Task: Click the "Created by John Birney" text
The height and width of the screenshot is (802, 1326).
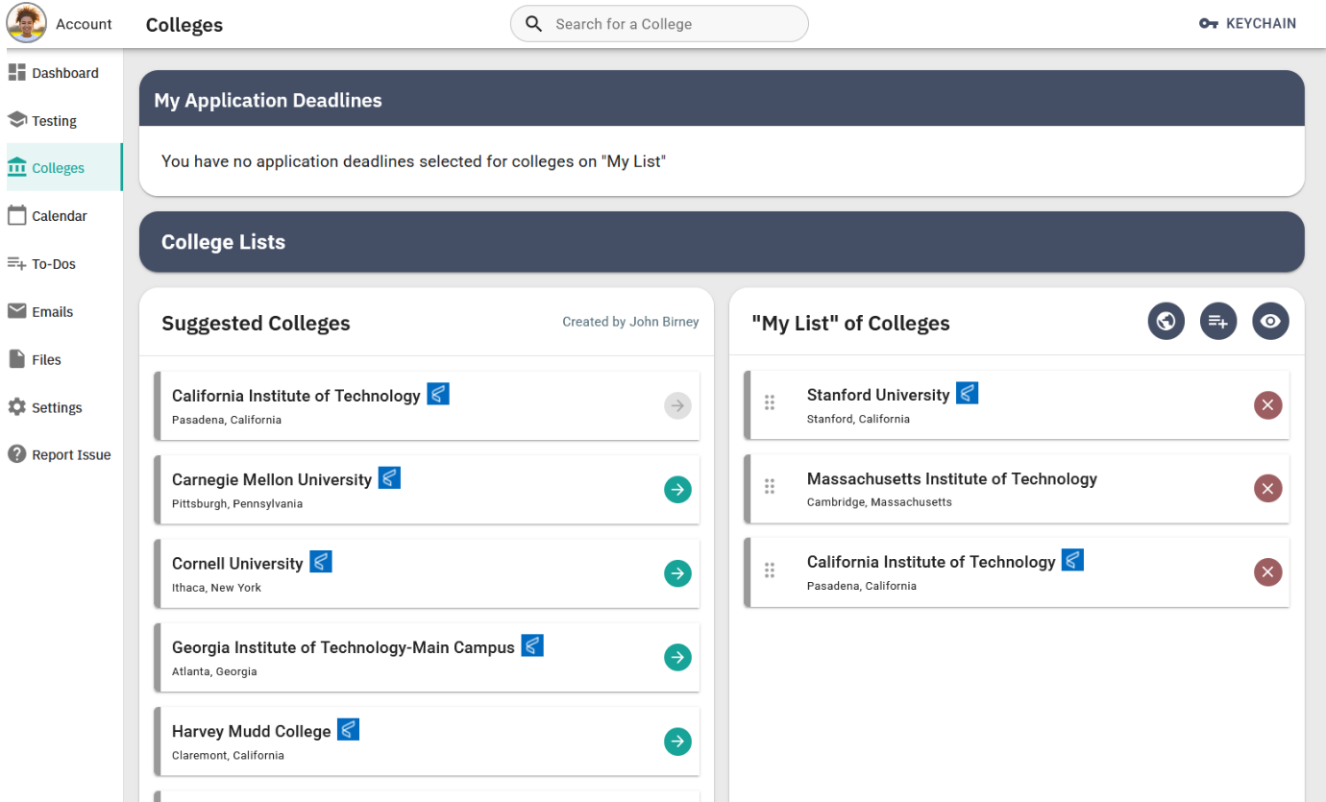Action: [630, 322]
